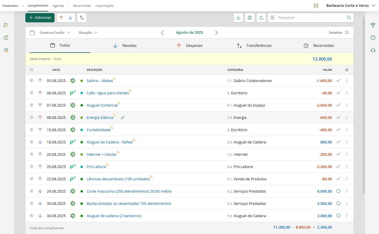Image resolution: width=379 pixels, height=234 pixels.
Task: Open three-dot menu for Contabilidade row
Action: [x=347, y=130]
